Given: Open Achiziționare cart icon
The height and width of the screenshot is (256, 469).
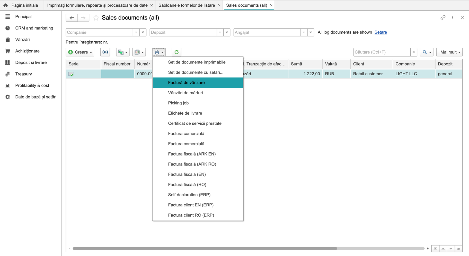Looking at the screenshot, I should click(x=8, y=51).
